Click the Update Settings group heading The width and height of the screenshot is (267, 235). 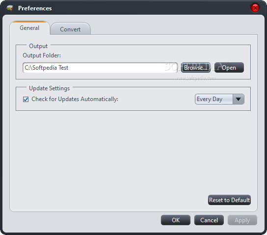pyautogui.click(x=50, y=88)
